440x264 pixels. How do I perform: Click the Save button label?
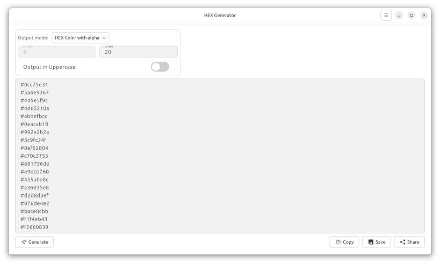pos(380,242)
